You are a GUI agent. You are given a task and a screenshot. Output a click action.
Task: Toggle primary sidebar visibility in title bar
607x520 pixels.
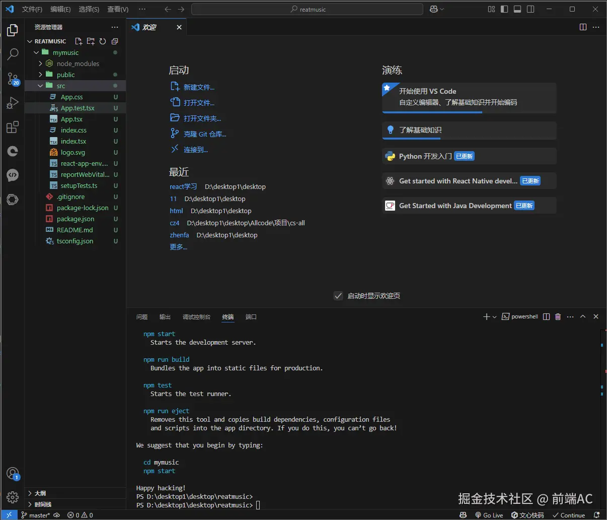504,9
